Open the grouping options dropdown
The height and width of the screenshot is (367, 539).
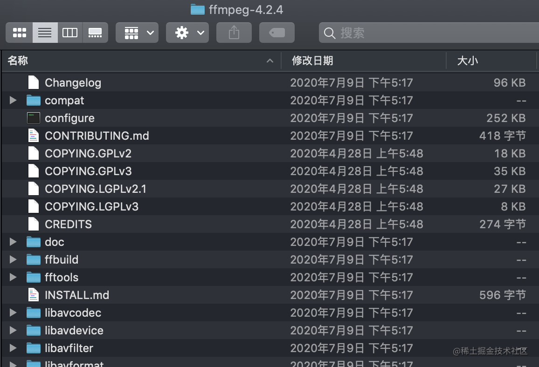click(x=137, y=33)
